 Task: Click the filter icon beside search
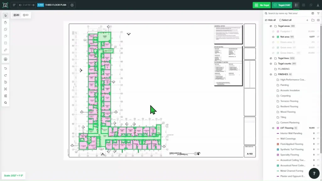pyautogui.click(x=318, y=13)
